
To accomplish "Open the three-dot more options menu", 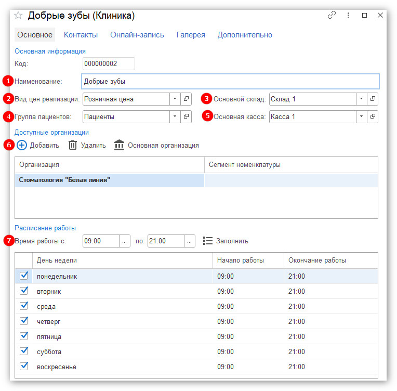I will click(348, 16).
